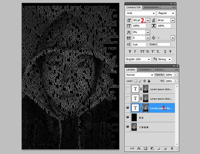Screen dimensions: 200x154
Task: Open the text Color swatch picker
Action: [x=164, y=44]
